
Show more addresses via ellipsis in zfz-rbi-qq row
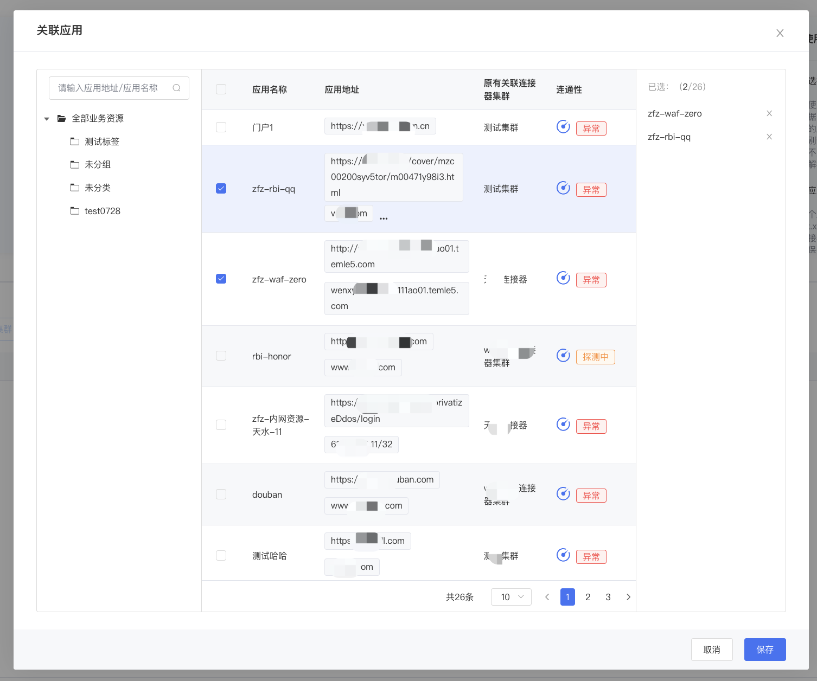pos(384,219)
